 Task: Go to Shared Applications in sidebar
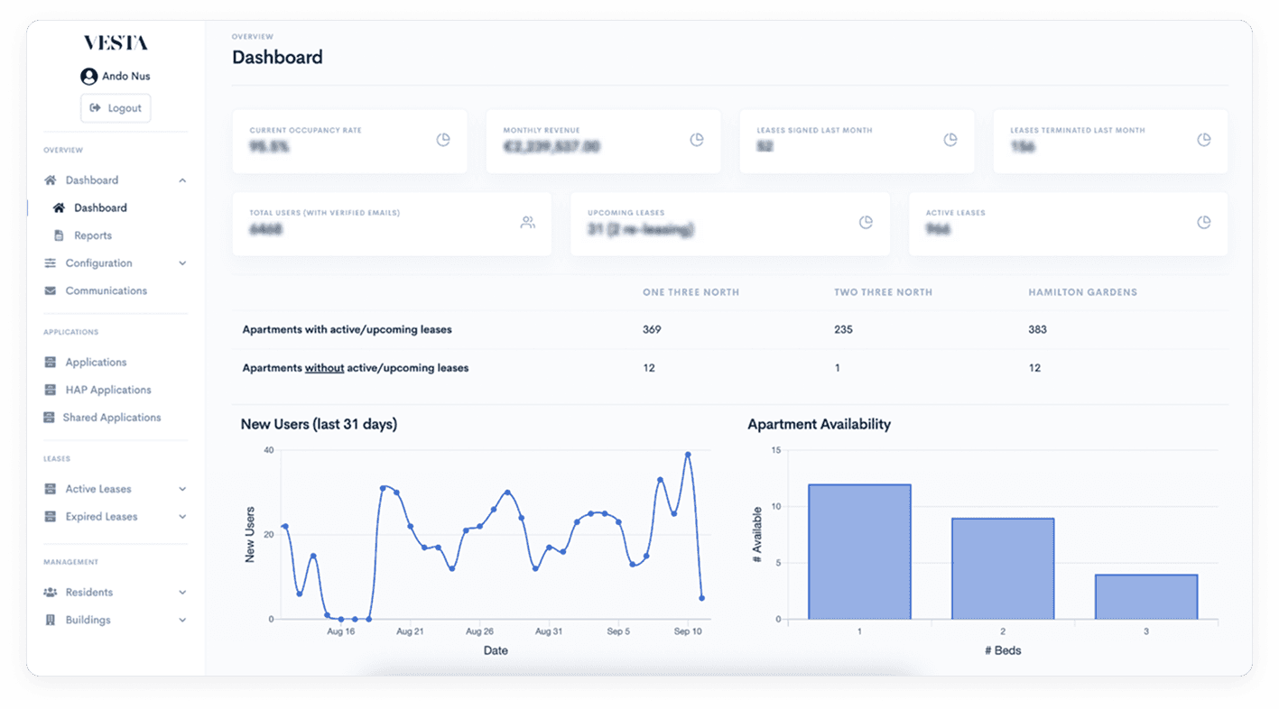tap(111, 418)
